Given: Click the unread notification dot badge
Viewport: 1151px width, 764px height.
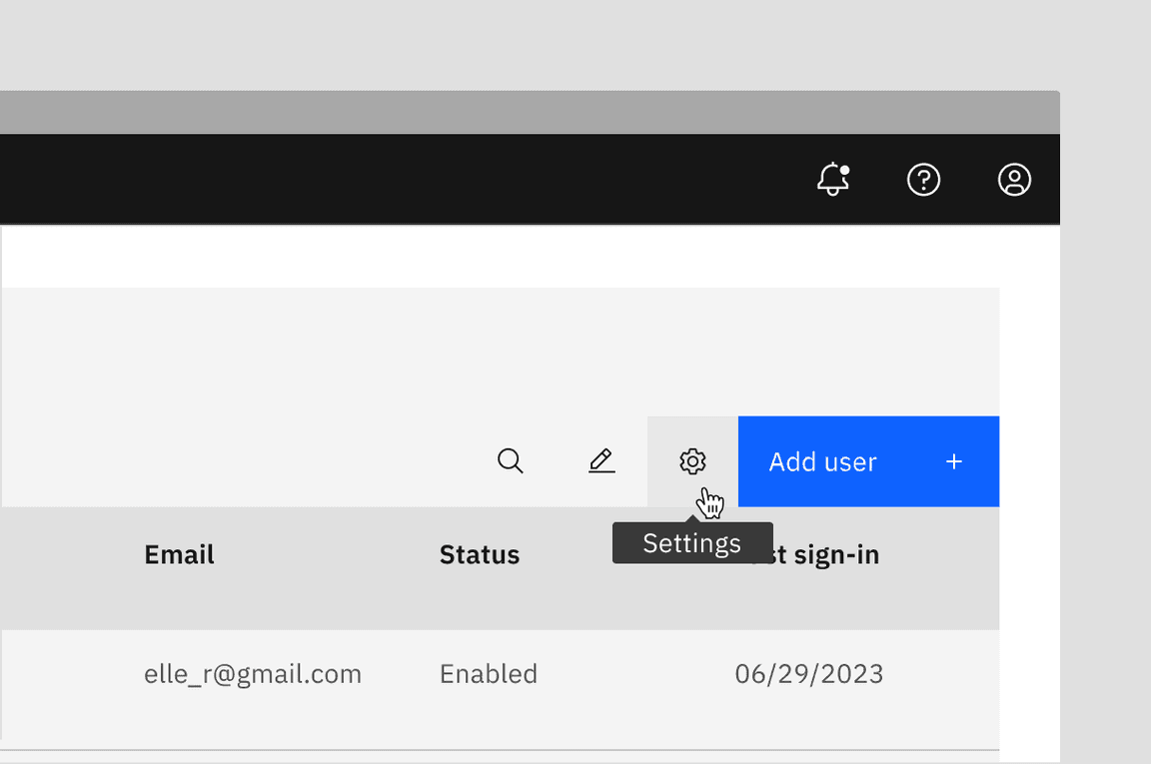Looking at the screenshot, I should pyautogui.click(x=844, y=170).
